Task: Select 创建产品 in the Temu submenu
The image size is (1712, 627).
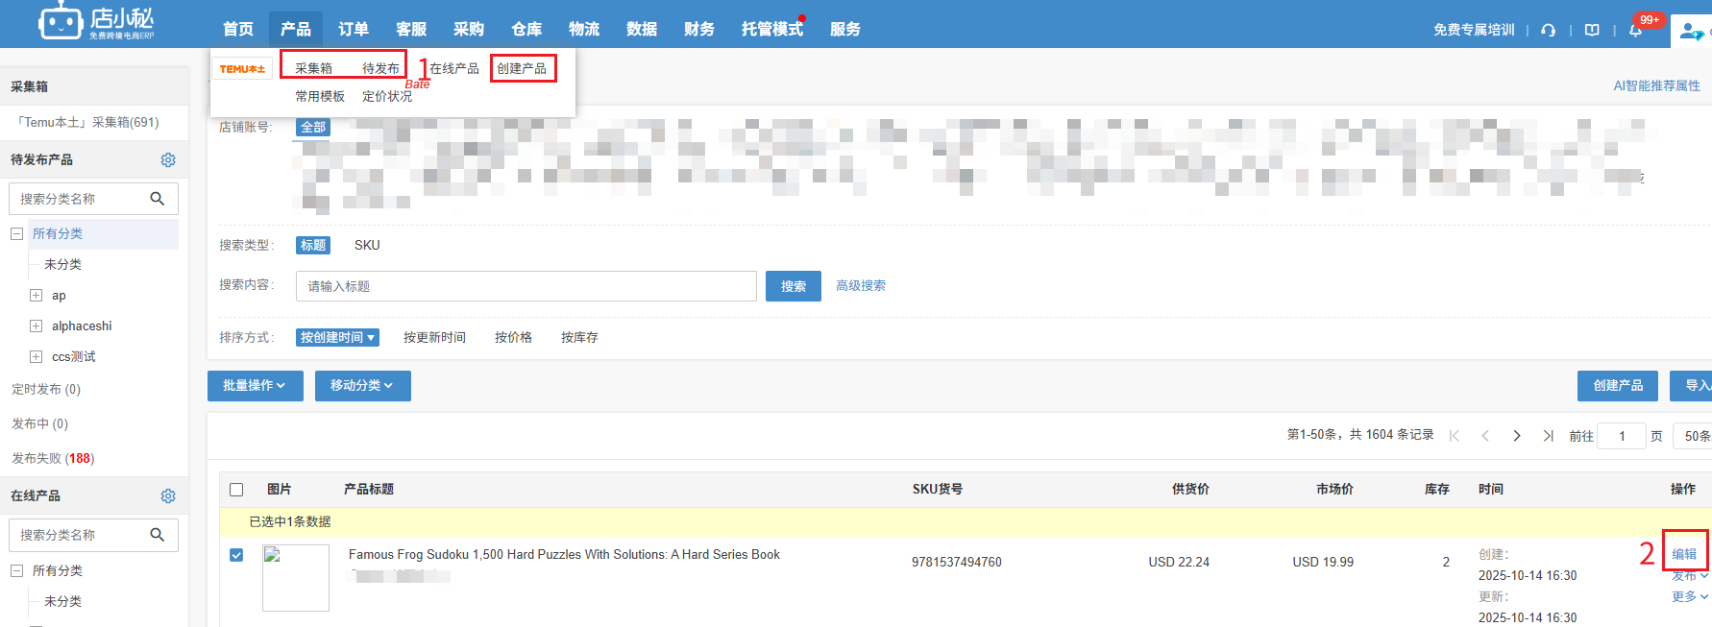Action: 522,68
